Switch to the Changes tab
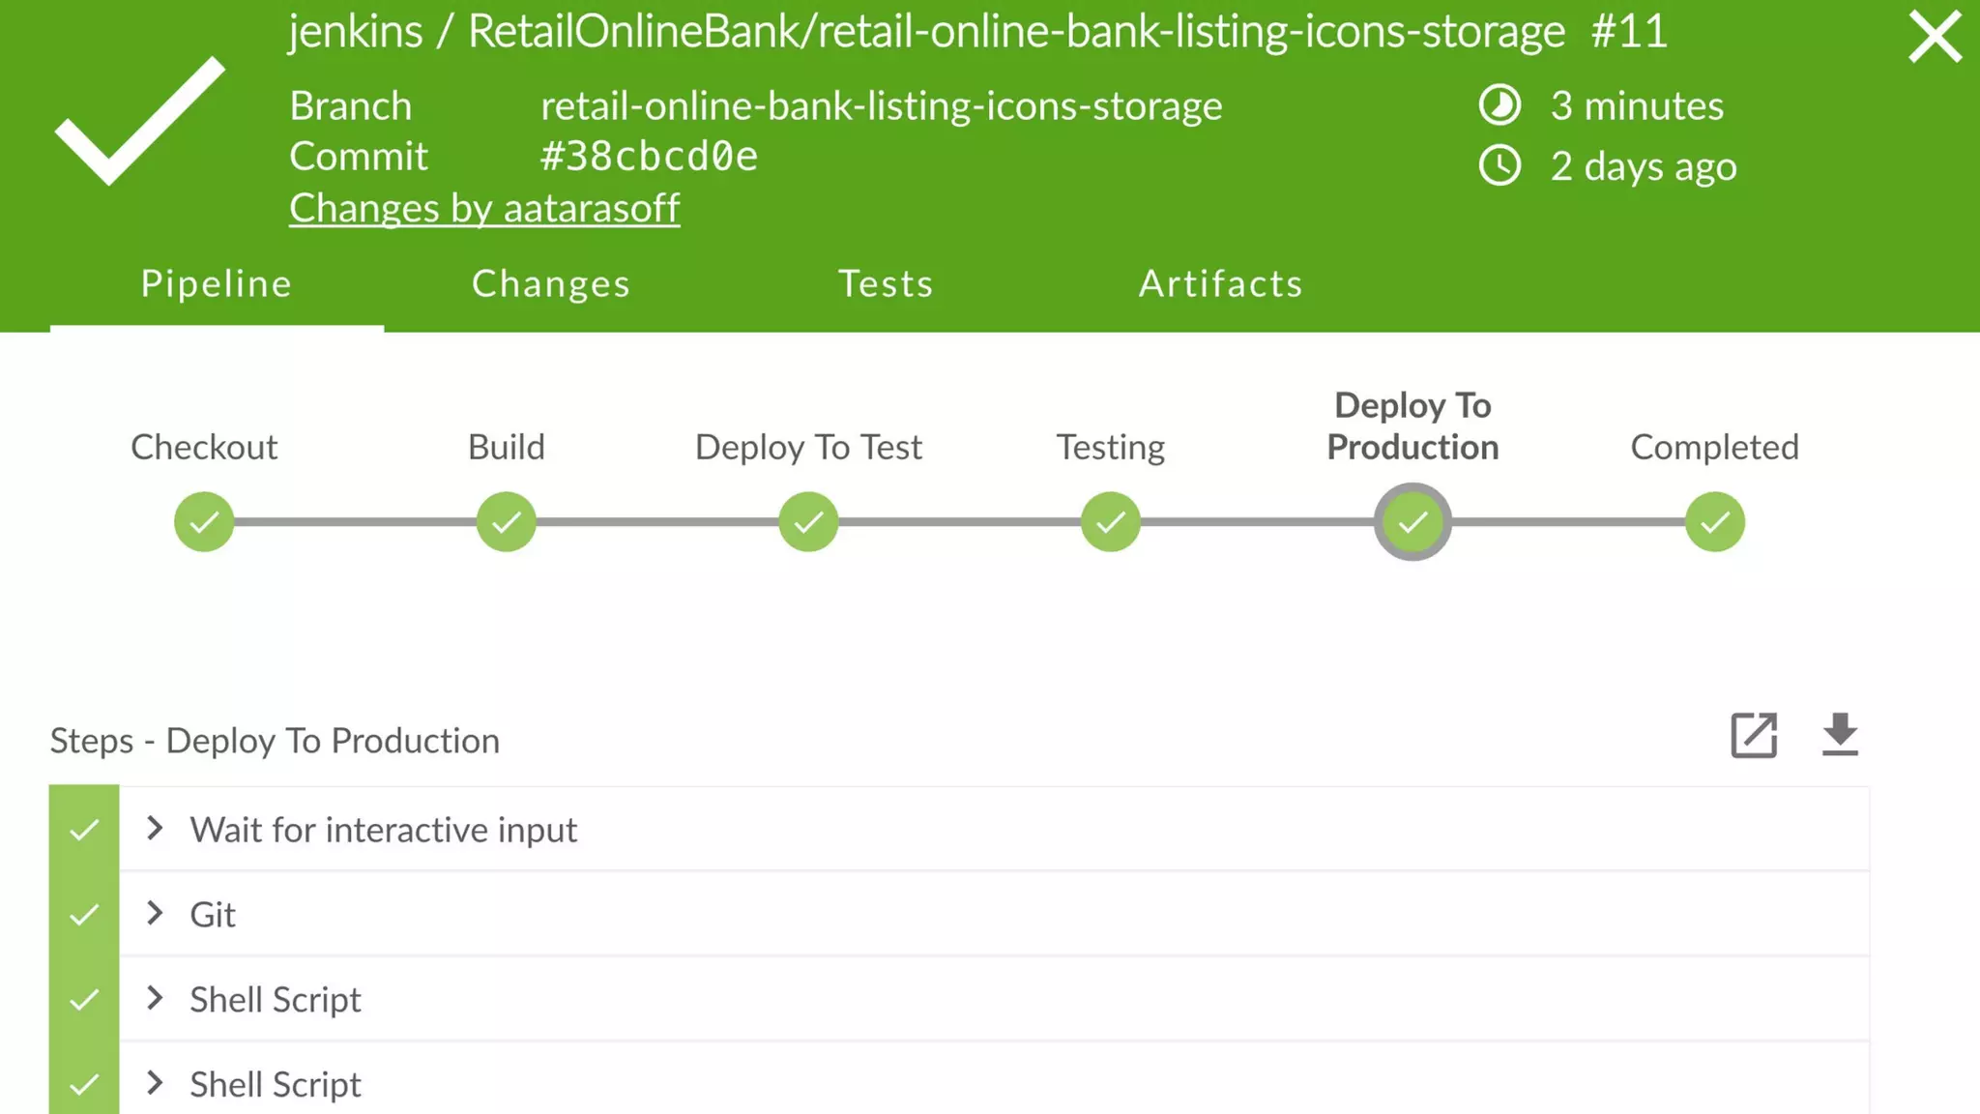 (551, 283)
